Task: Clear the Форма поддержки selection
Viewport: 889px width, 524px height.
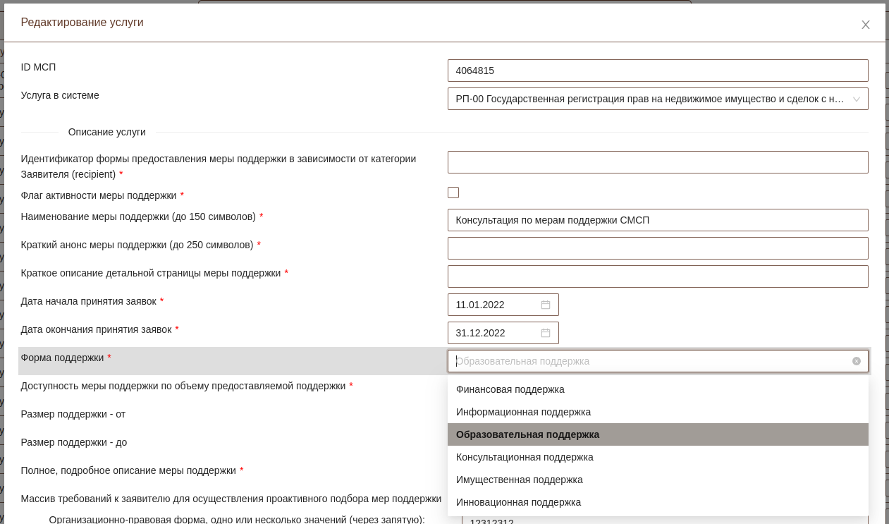Action: point(856,361)
